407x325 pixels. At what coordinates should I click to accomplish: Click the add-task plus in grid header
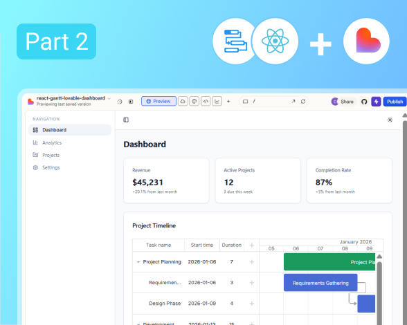(x=251, y=245)
